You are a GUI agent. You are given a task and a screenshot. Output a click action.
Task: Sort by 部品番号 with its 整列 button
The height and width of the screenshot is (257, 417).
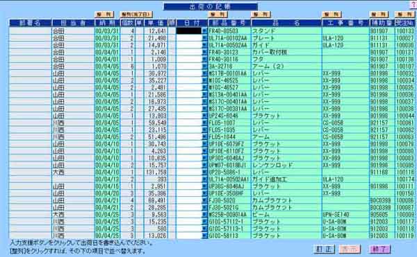coord(218,15)
